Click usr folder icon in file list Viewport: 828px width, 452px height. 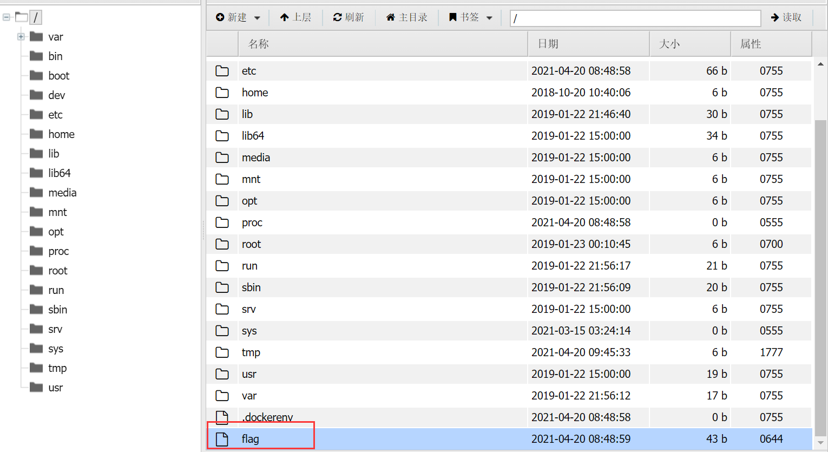tap(222, 374)
